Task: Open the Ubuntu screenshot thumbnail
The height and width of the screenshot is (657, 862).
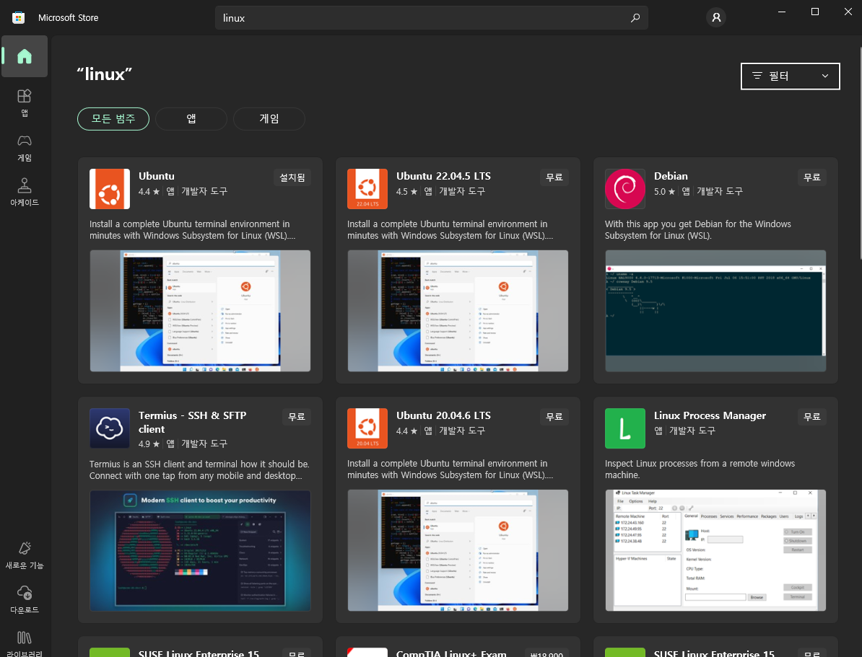Action: pos(200,311)
